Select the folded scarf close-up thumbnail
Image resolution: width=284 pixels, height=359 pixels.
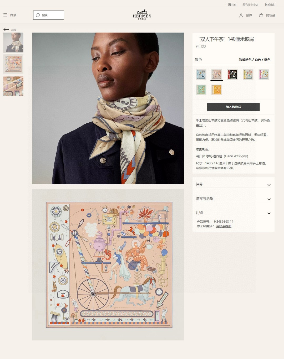(x=13, y=86)
